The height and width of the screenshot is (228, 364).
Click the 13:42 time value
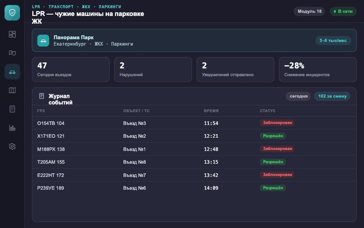211,175
